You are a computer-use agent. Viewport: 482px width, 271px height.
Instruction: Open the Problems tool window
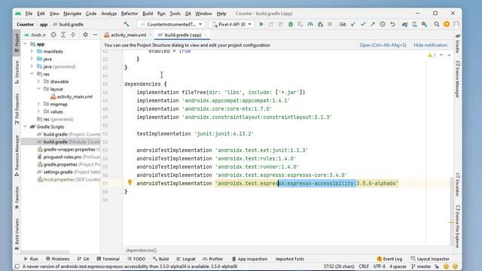point(58,259)
